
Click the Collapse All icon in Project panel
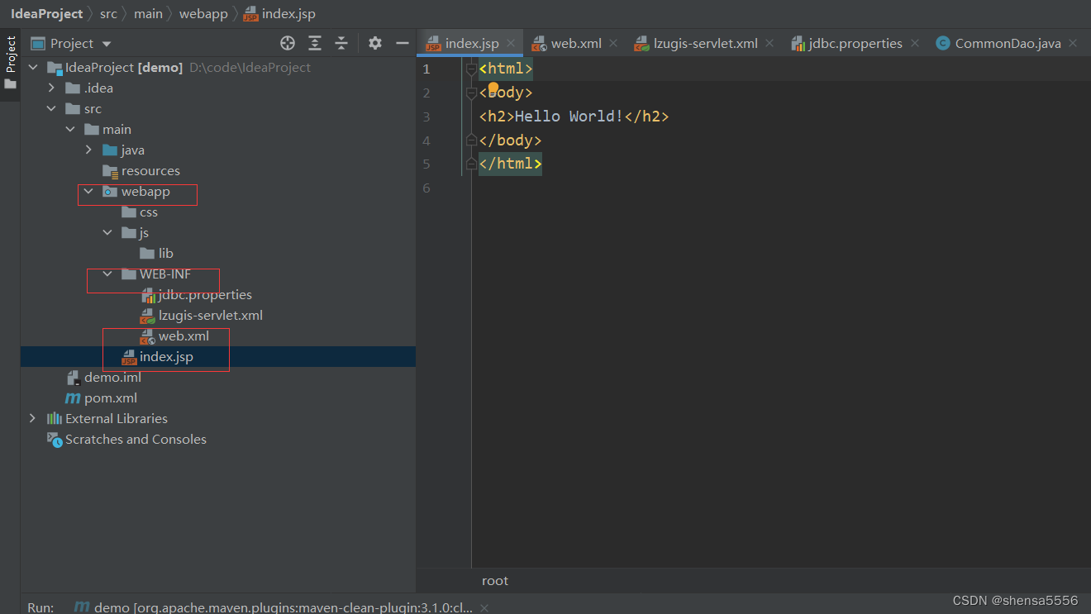tap(341, 43)
